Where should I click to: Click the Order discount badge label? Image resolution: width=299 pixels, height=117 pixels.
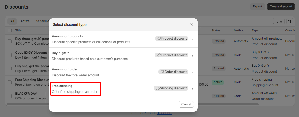click(176, 72)
